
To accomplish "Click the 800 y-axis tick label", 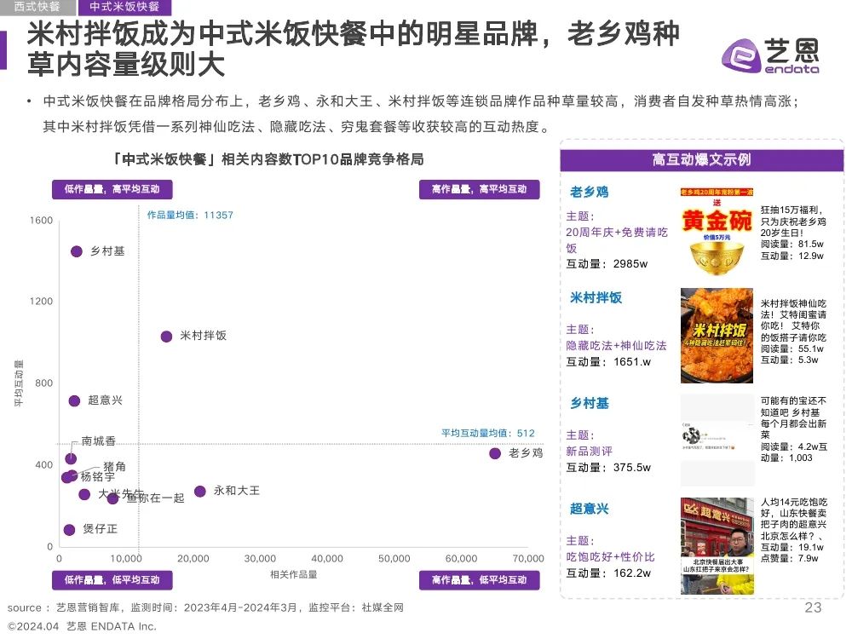I will coord(43,383).
